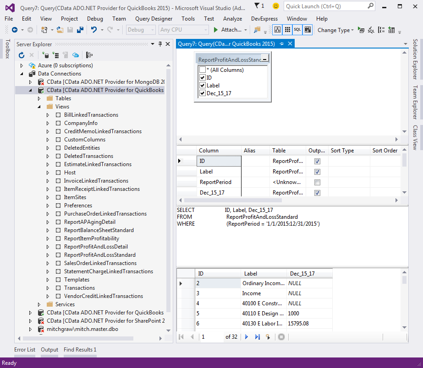Toggle Output checkbox for Dec_15_17 row
Viewport: 423px width, 368px height.
point(317,193)
